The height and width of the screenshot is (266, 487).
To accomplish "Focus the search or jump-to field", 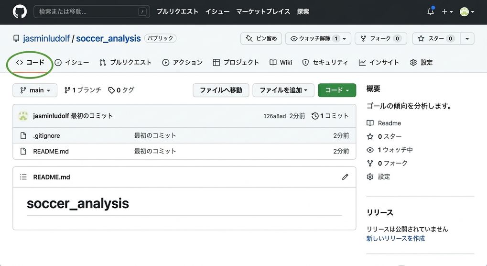I will click(x=92, y=12).
